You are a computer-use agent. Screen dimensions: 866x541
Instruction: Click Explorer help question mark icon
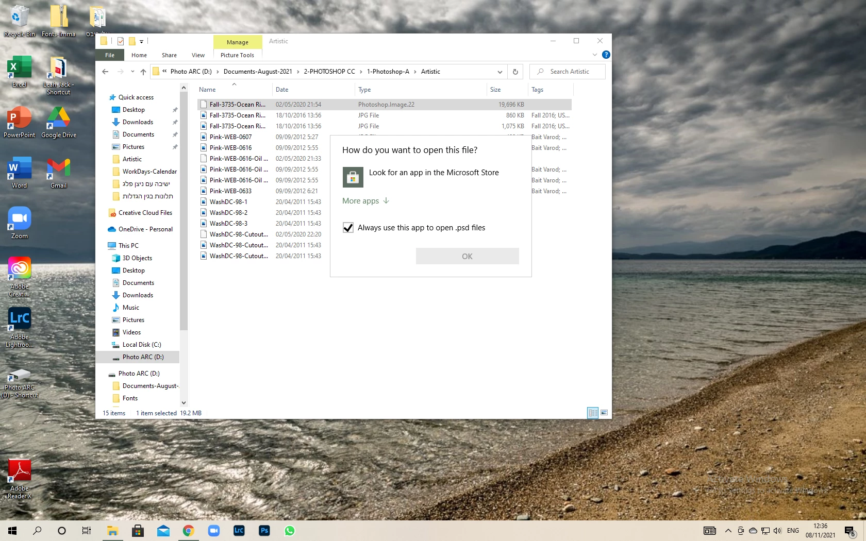click(606, 55)
